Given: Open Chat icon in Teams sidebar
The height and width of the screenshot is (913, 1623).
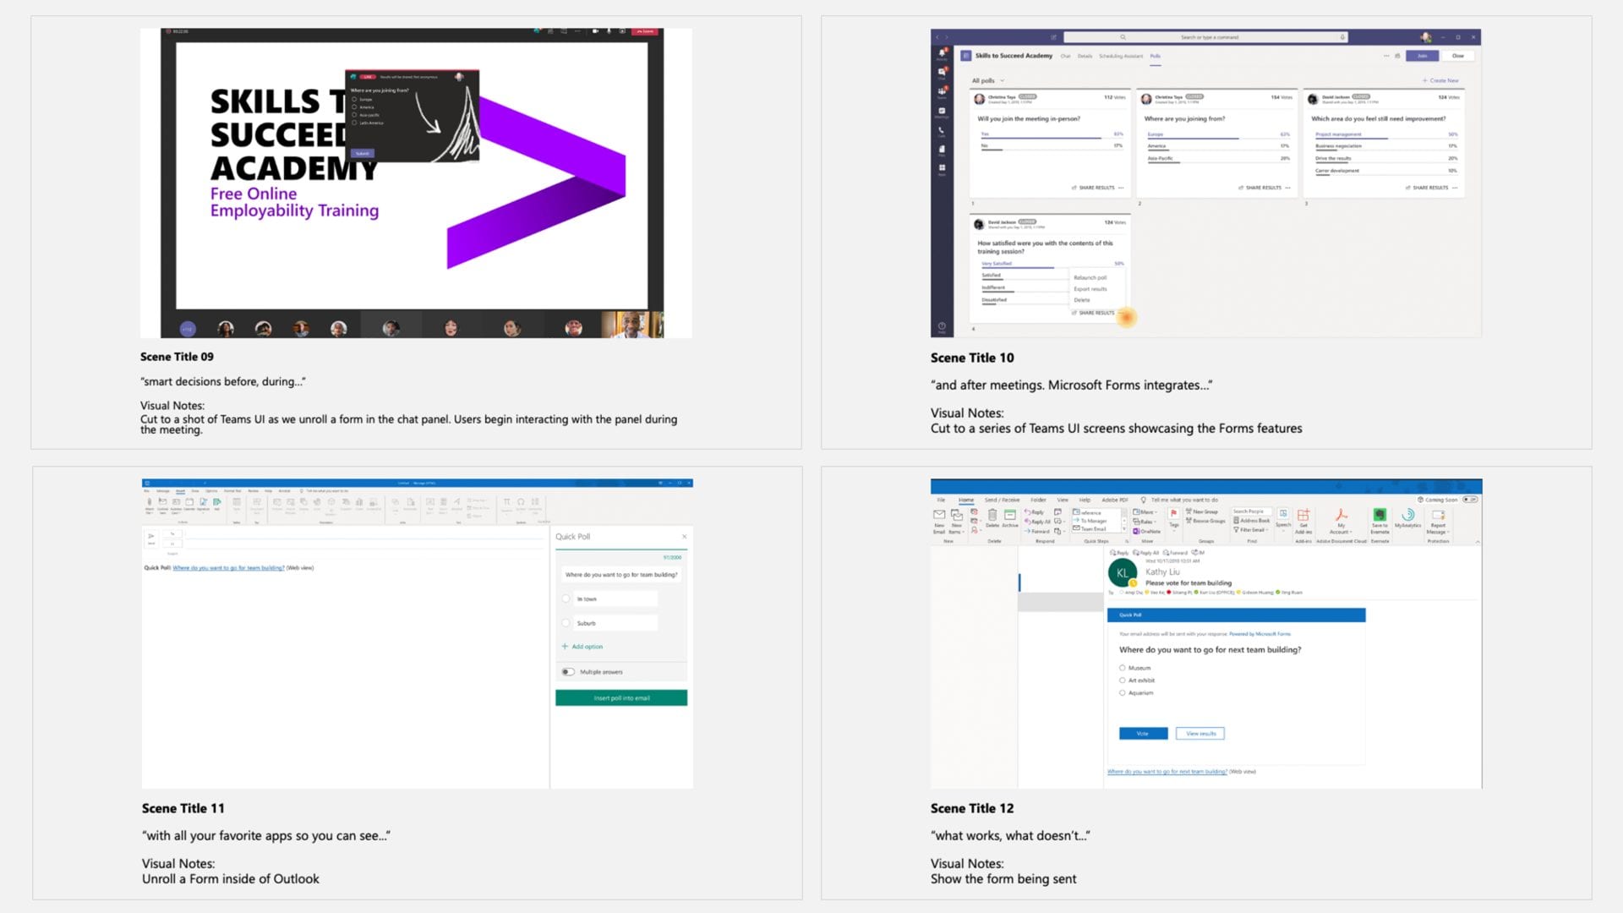Looking at the screenshot, I should point(942,73).
